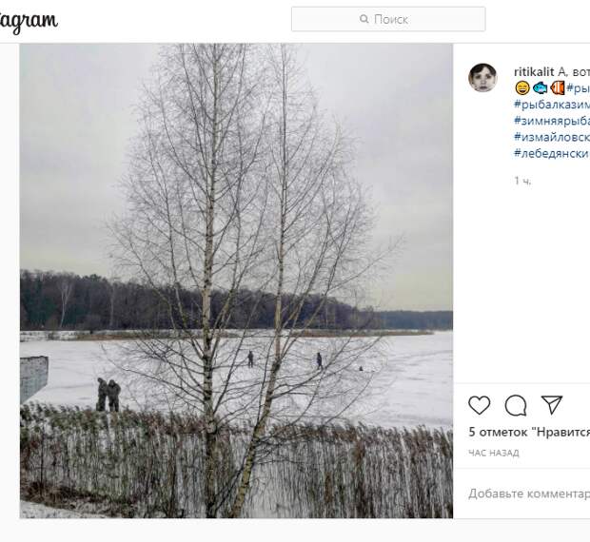Viewport: 590px width, 542px height.
Task: Click the winter lake post photo
Action: 236,281
